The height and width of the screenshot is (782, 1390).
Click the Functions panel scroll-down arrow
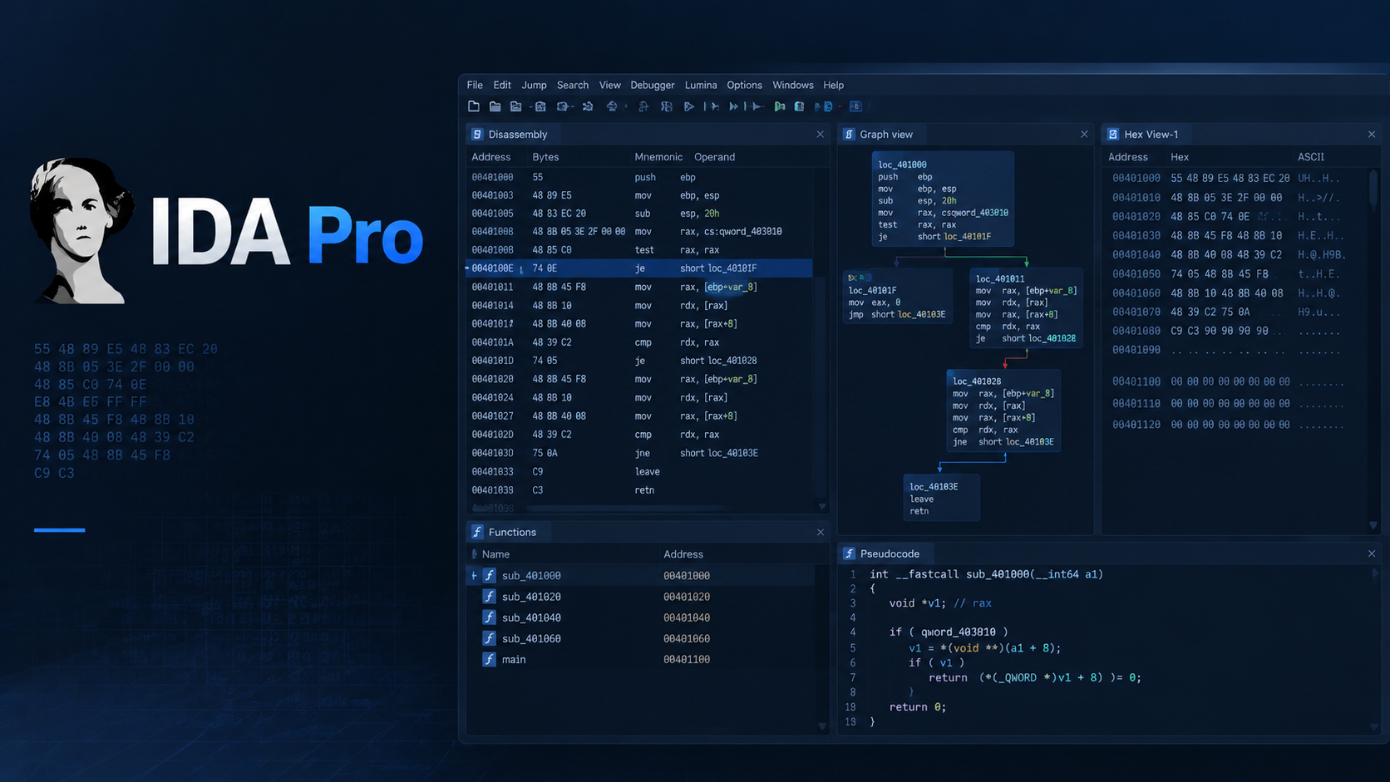[822, 726]
